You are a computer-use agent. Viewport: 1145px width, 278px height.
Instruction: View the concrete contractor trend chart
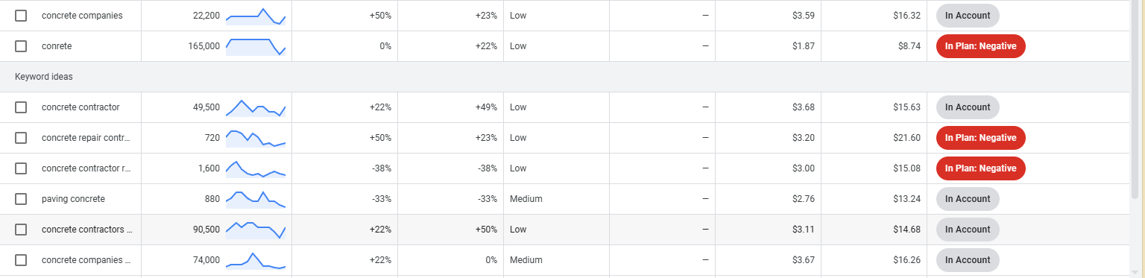point(256,108)
